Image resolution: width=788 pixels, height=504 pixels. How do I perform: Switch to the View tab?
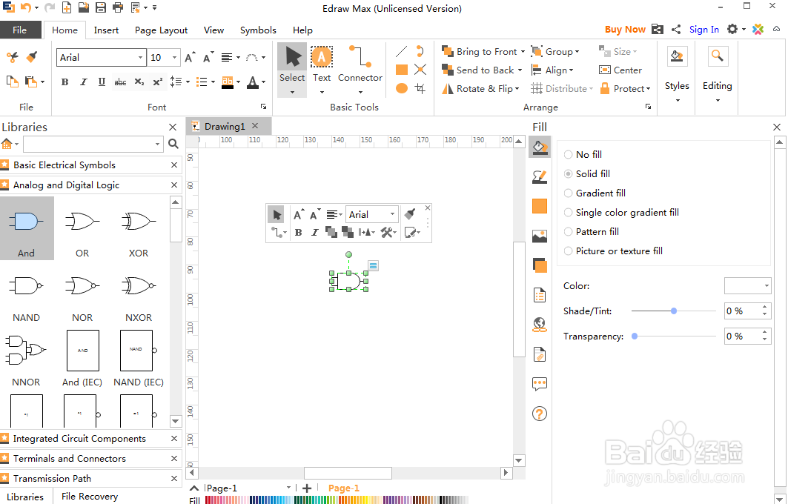[x=213, y=30]
